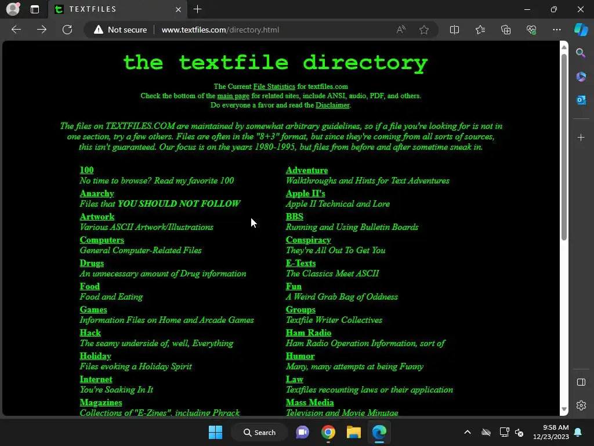Refresh the current page
The image size is (594, 446).
click(67, 30)
